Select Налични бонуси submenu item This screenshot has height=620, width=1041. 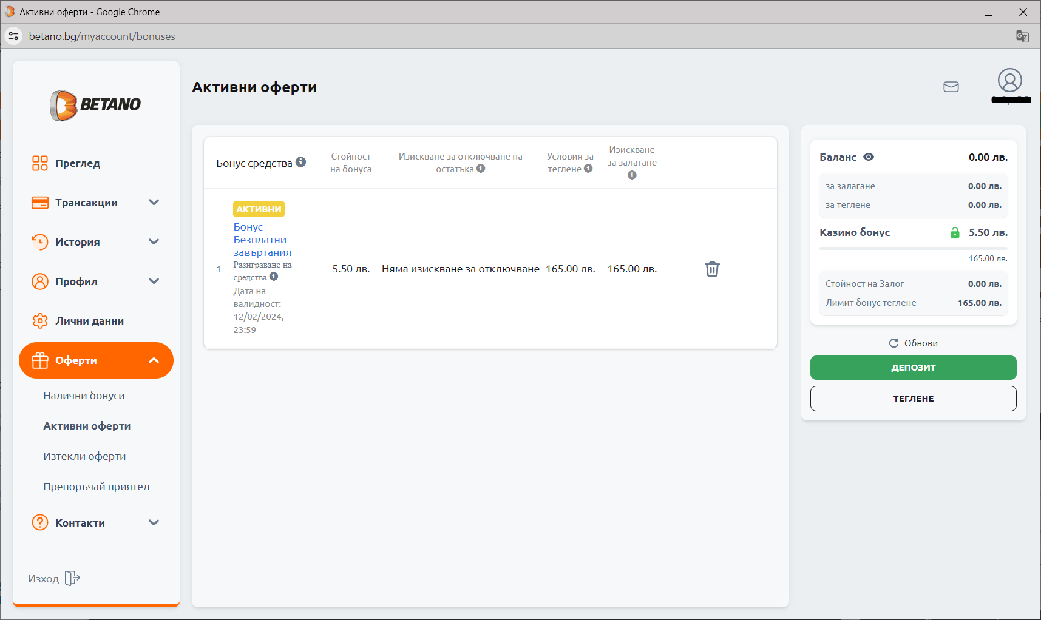(84, 396)
